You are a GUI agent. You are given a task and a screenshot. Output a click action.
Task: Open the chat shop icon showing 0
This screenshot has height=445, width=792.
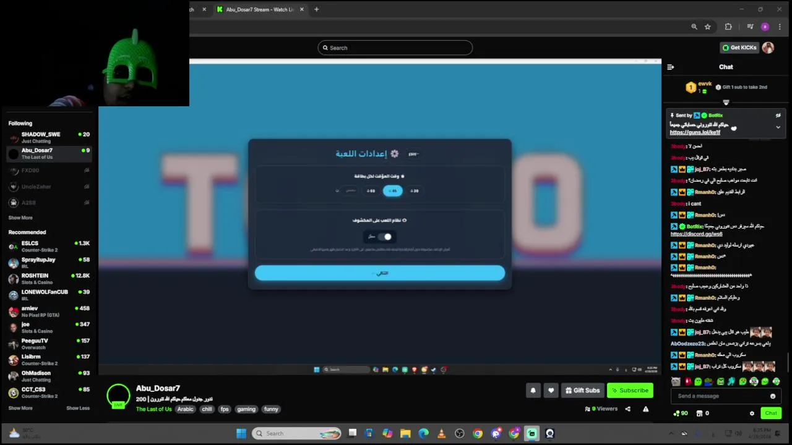(703, 413)
